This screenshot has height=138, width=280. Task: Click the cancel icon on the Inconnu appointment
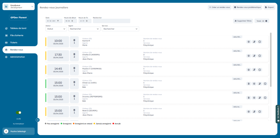click(265, 98)
